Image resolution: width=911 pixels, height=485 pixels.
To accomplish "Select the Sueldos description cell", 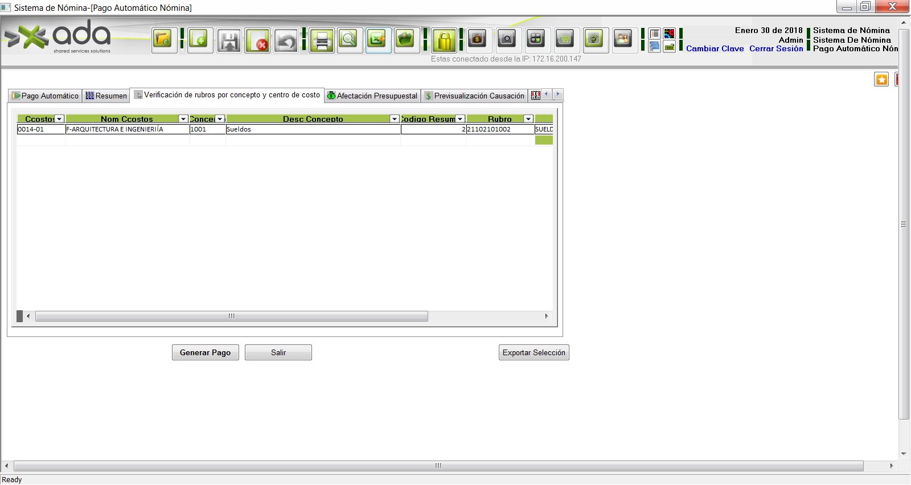I will pyautogui.click(x=313, y=129).
